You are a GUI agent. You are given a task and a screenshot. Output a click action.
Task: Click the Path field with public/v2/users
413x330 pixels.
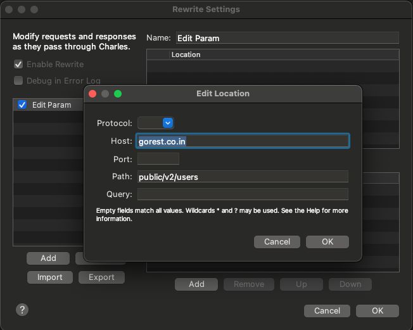[x=243, y=177]
